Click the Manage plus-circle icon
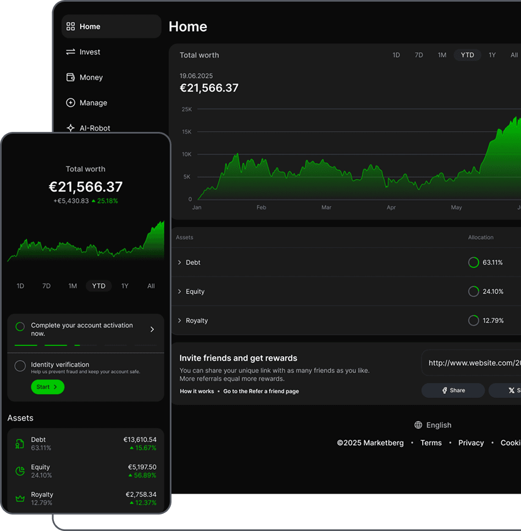The width and height of the screenshot is (521, 531). coord(70,103)
